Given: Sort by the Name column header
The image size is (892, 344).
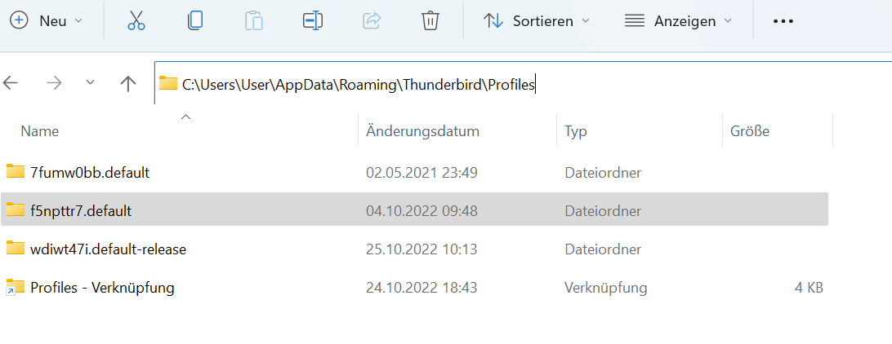Looking at the screenshot, I should (x=40, y=130).
